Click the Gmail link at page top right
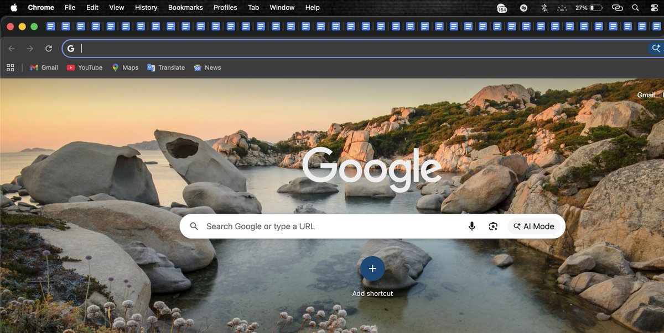 (x=646, y=95)
